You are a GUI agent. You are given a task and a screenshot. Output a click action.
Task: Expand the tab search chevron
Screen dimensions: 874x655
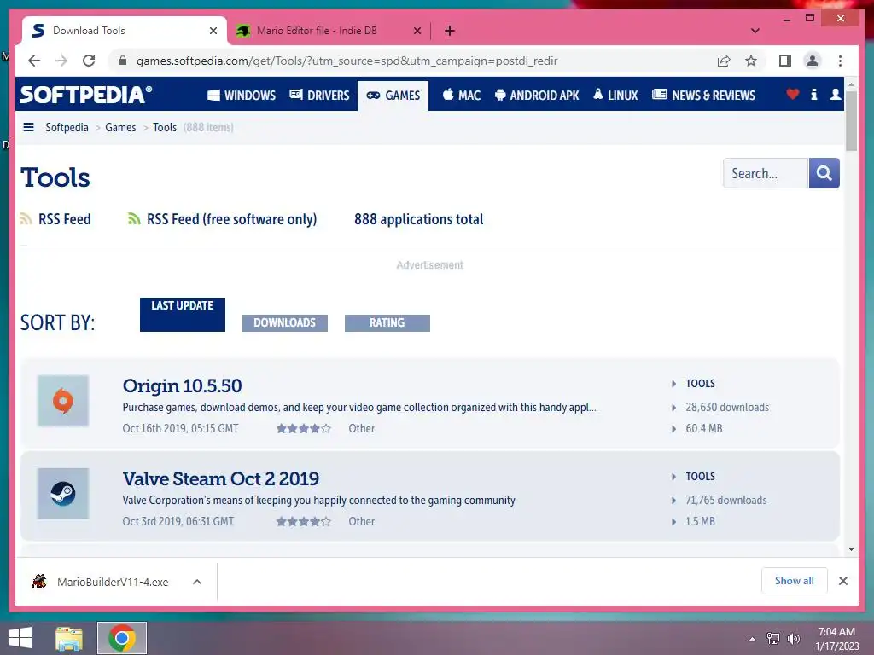click(755, 31)
